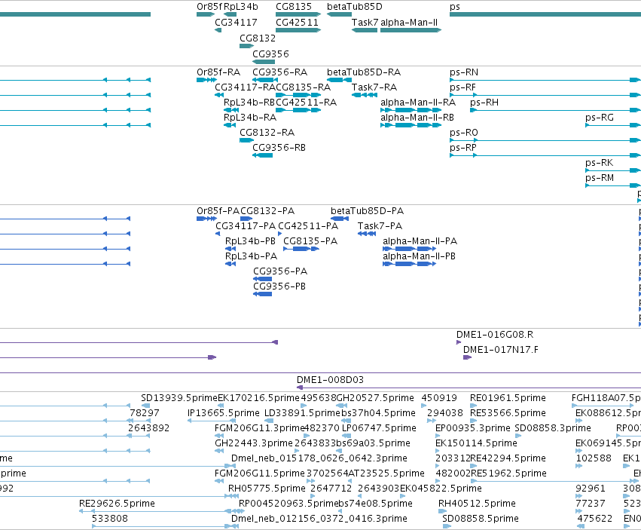The height and width of the screenshot is (530, 641).
Task: Click the RpL34b gene label
Action: click(241, 7)
